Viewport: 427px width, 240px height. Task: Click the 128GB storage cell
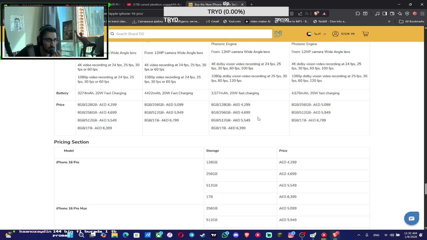(211, 162)
